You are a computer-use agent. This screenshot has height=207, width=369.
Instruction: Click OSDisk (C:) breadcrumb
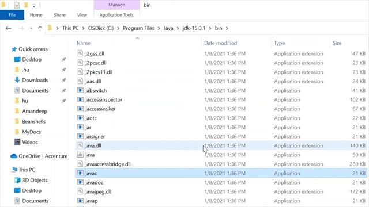point(101,28)
